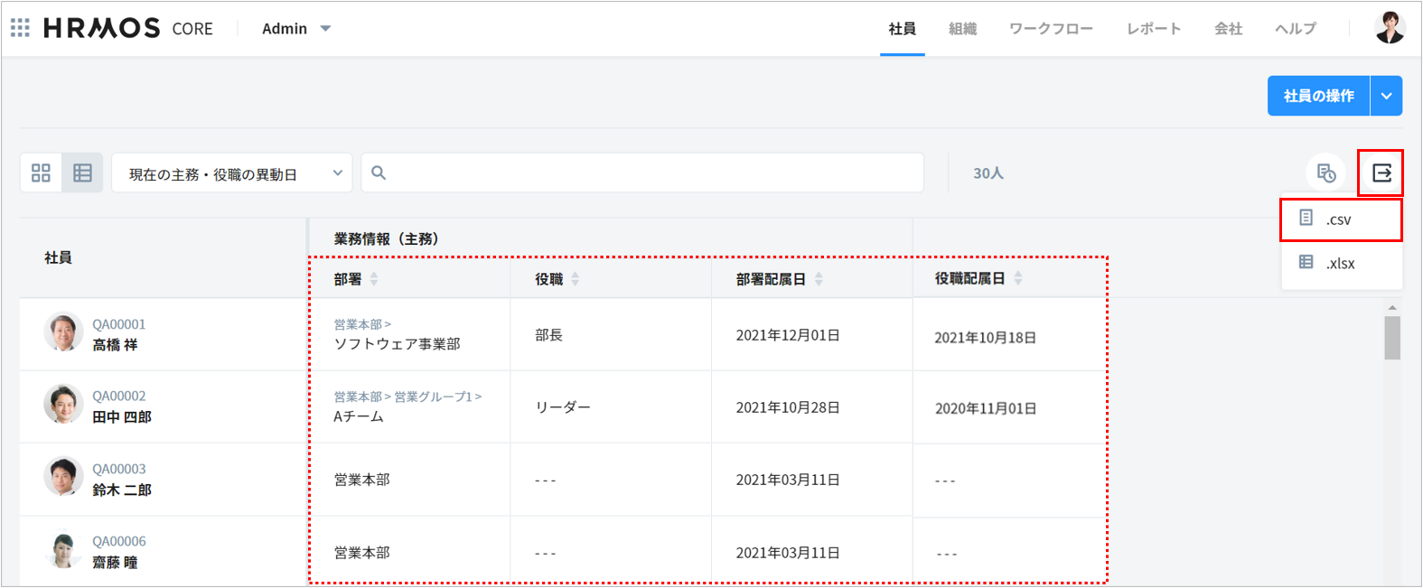Open the ワークフロー tab
Viewport: 1423px width, 588px height.
click(1051, 29)
